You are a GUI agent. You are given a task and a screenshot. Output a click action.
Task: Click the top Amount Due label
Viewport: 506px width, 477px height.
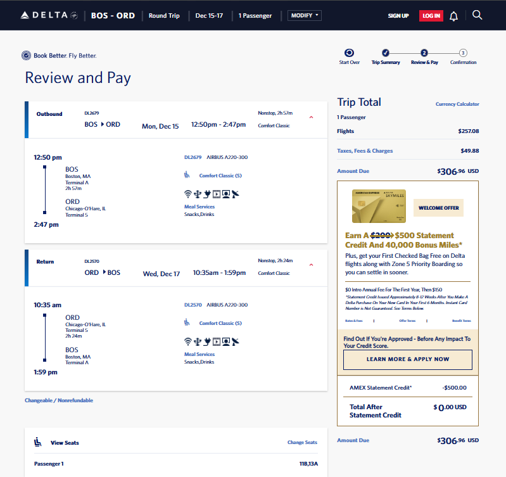(x=353, y=171)
